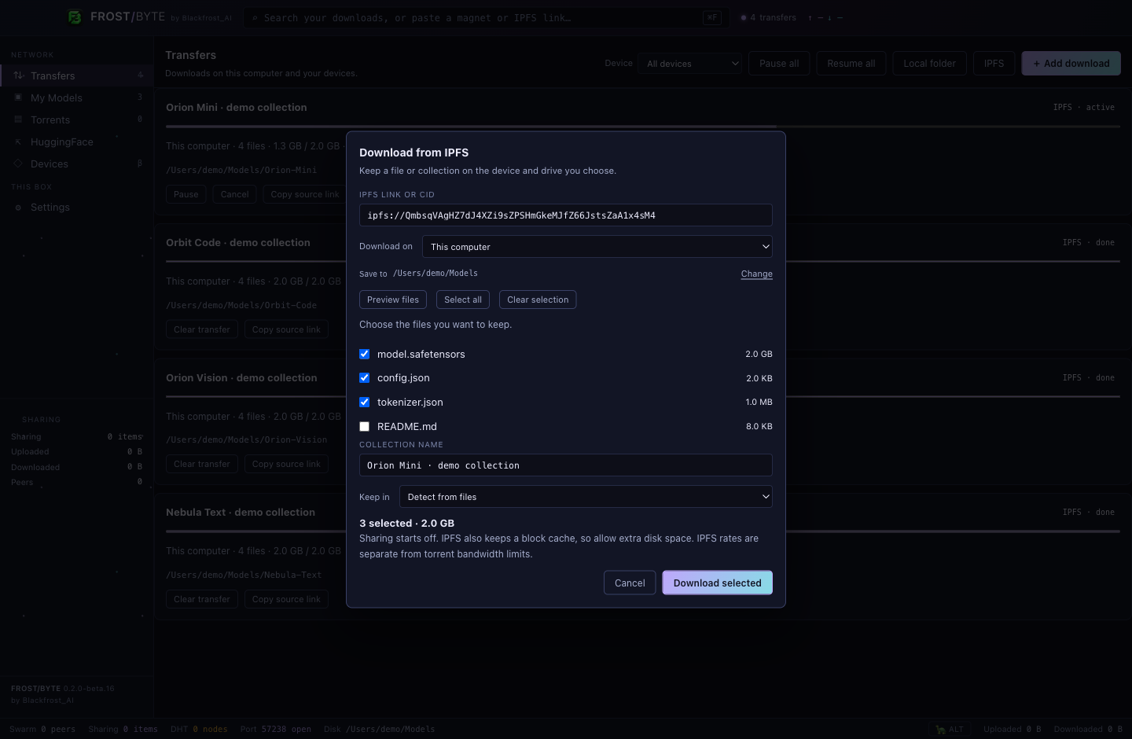Pause the Orion Mini transfer

186,194
